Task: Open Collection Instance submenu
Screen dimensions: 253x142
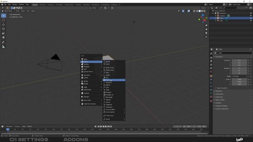Action: (91, 104)
